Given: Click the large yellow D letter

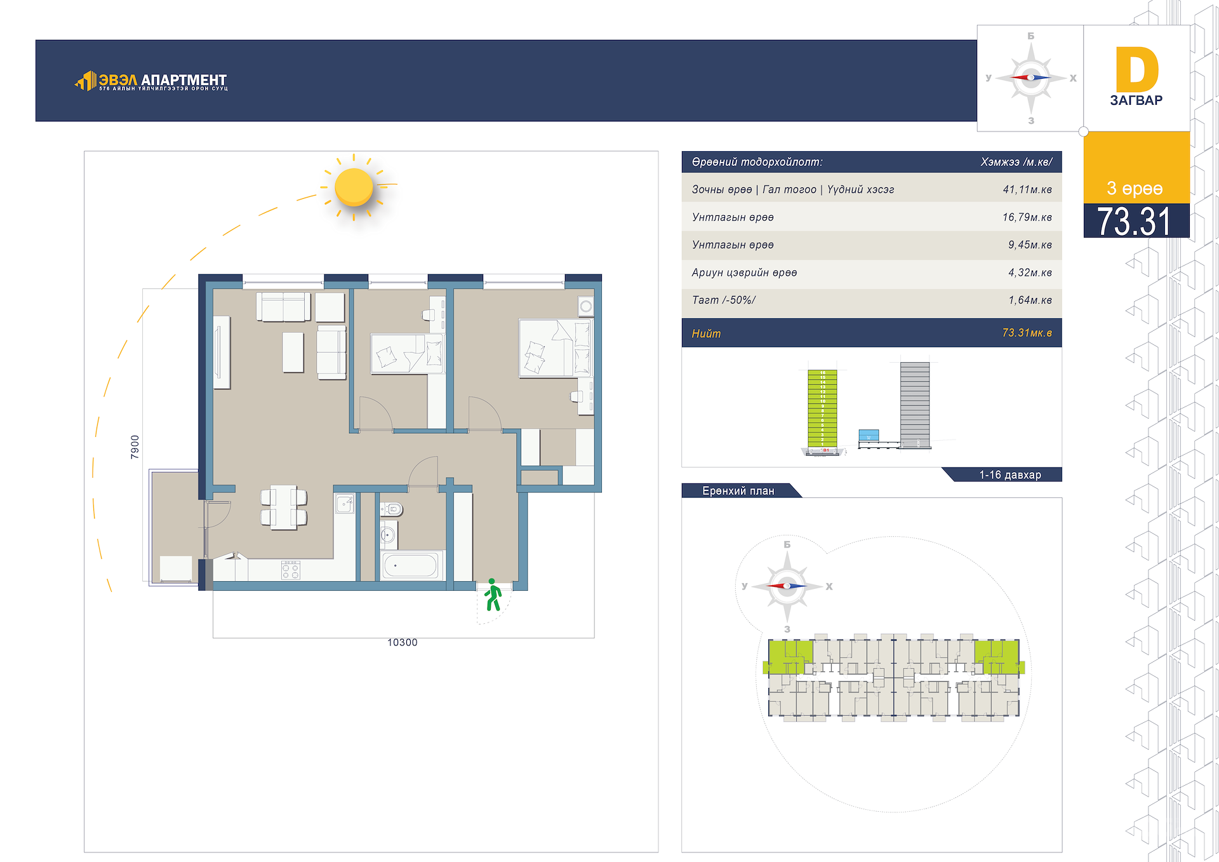Looking at the screenshot, I should pos(1136,69).
